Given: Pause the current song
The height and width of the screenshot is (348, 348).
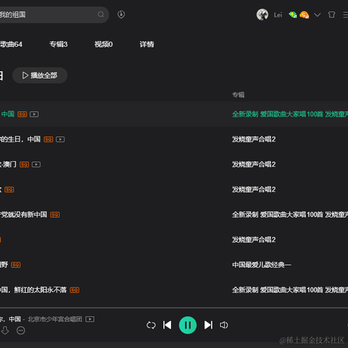Looking at the screenshot, I should tap(188, 325).
